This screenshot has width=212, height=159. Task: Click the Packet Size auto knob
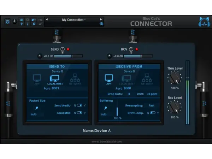click(36, 108)
